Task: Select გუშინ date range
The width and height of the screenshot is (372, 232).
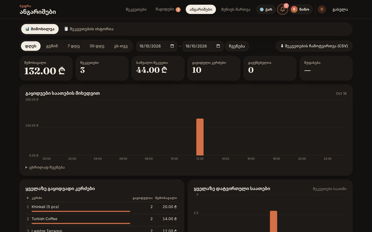Action: [x=52, y=46]
